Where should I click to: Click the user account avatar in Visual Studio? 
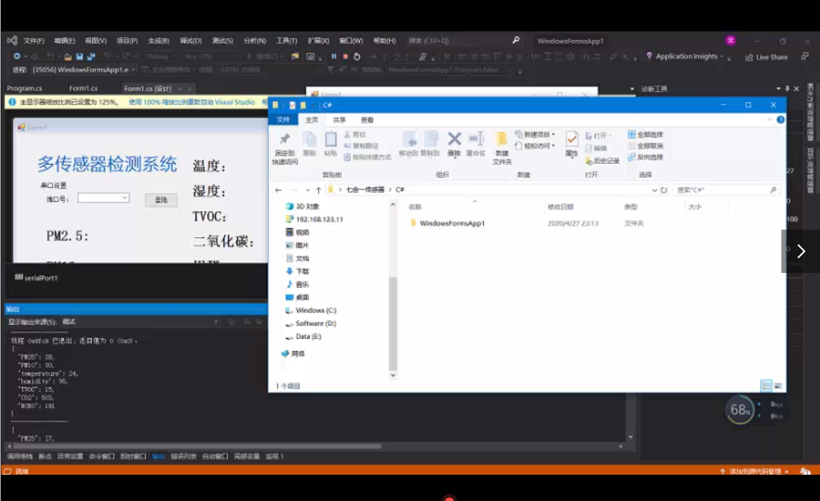tap(730, 40)
